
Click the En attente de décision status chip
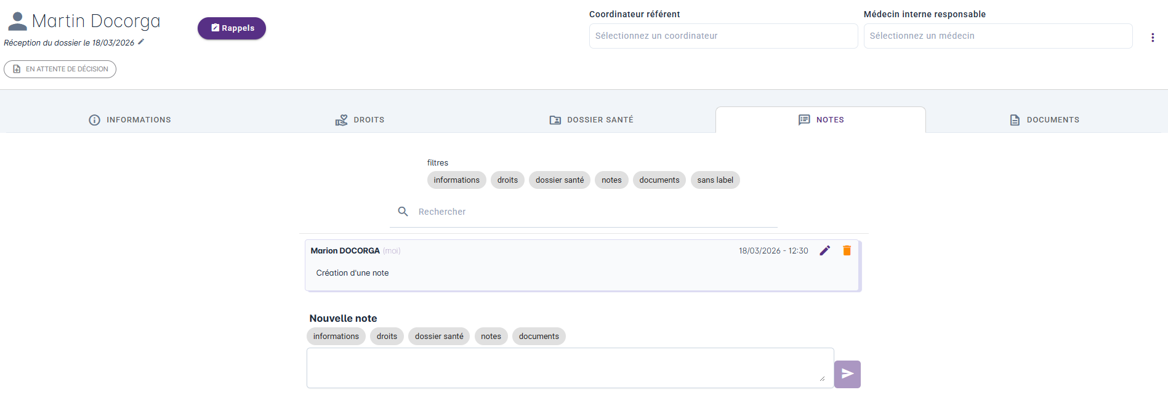(60, 69)
